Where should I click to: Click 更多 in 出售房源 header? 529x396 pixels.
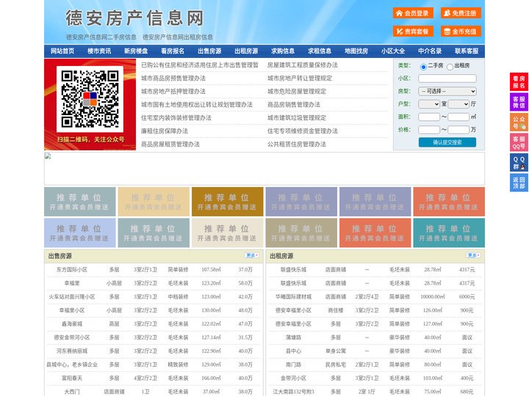(252, 256)
